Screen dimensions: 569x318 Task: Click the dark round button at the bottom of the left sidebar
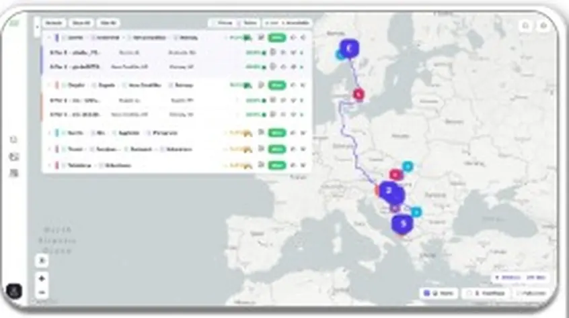[x=14, y=291]
